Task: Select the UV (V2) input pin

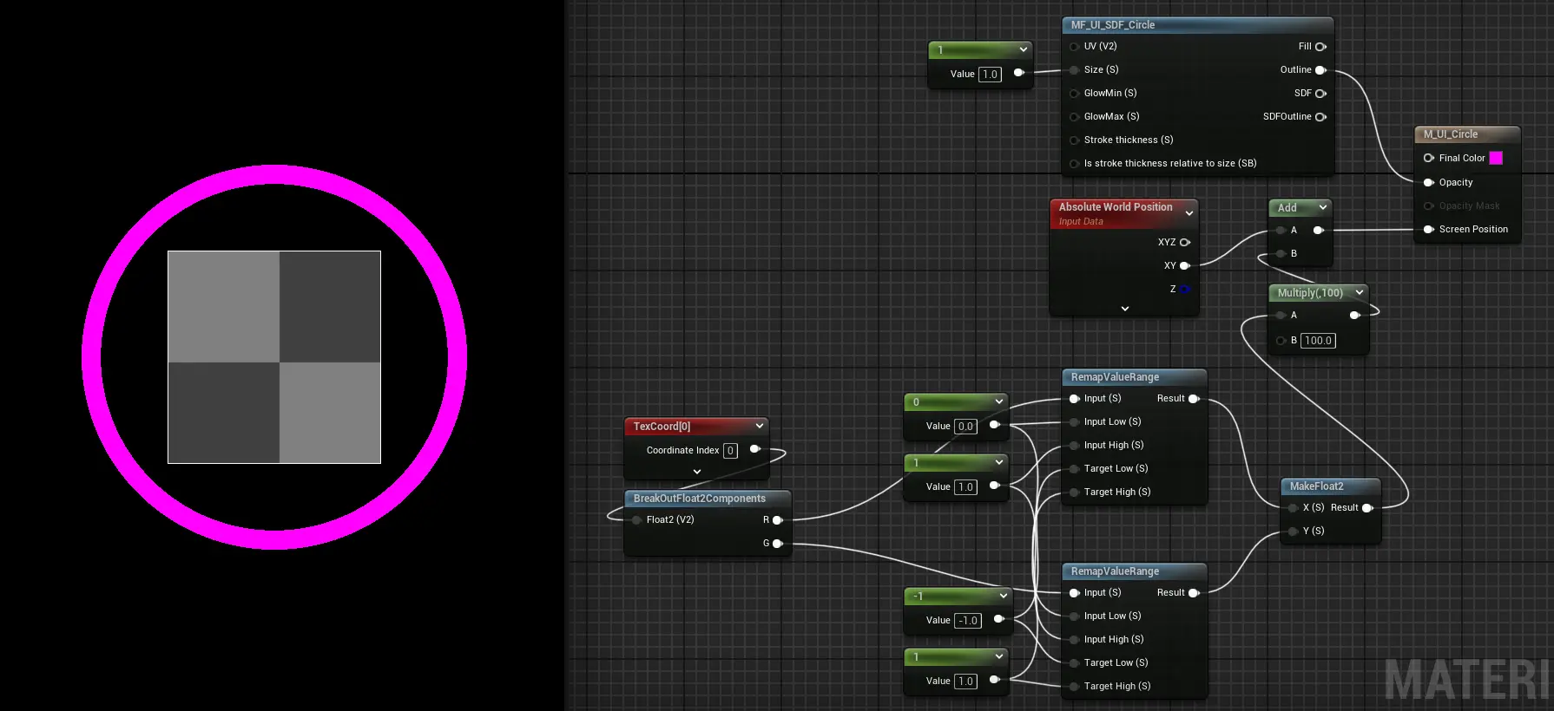Action: (1075, 47)
